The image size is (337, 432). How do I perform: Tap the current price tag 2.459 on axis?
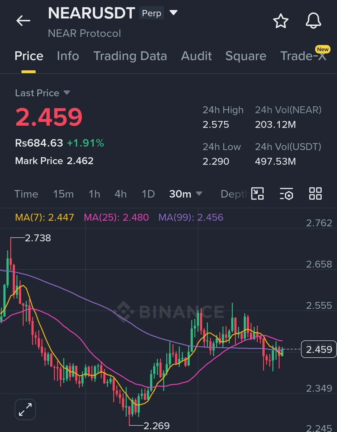click(x=319, y=349)
